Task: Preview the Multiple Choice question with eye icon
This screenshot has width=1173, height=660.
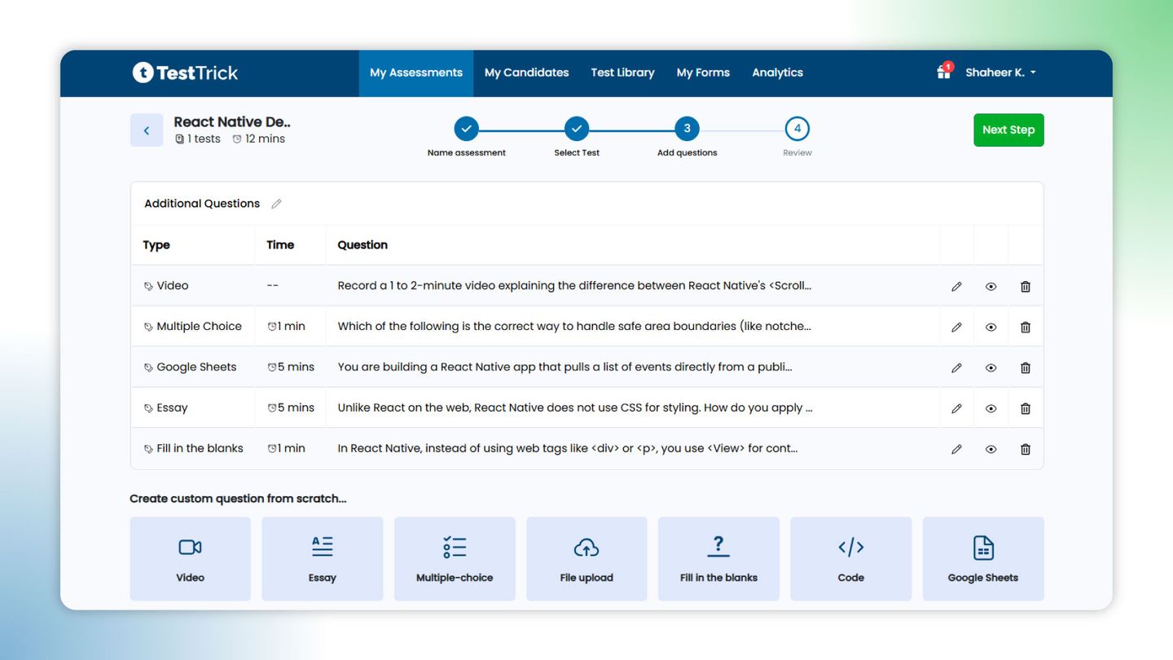Action: point(991,327)
